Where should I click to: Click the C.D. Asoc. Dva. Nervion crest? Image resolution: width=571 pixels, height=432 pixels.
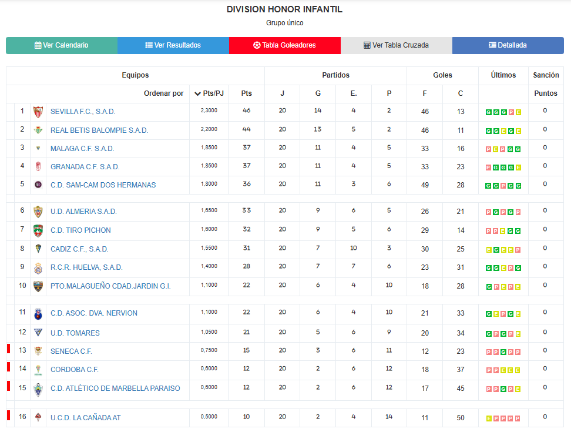[38, 314]
